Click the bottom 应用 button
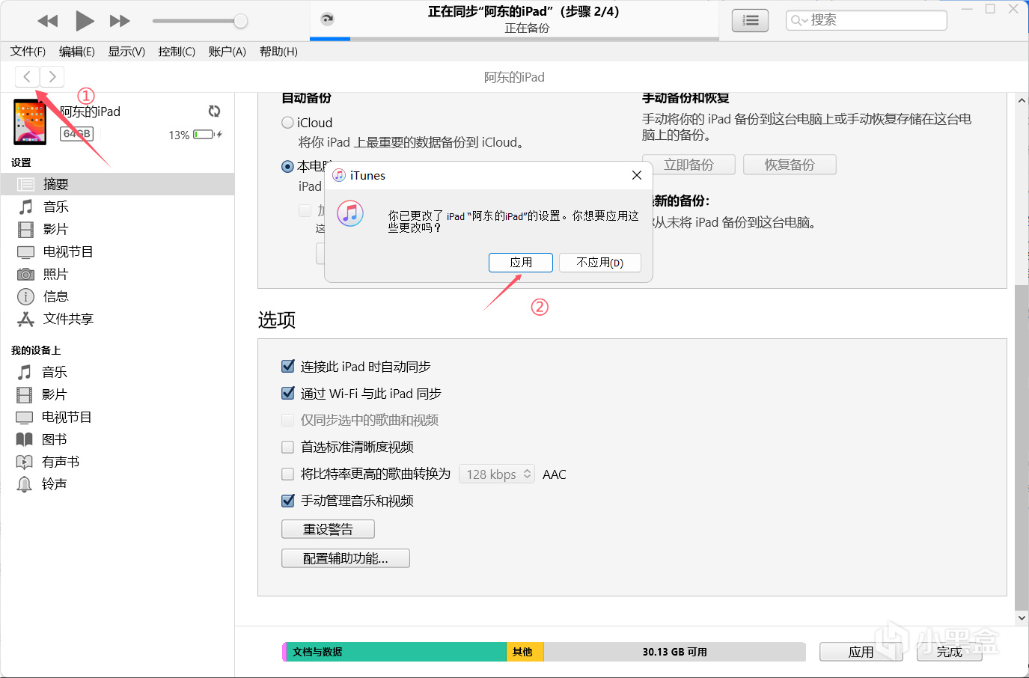The width and height of the screenshot is (1029, 678). coord(861,652)
